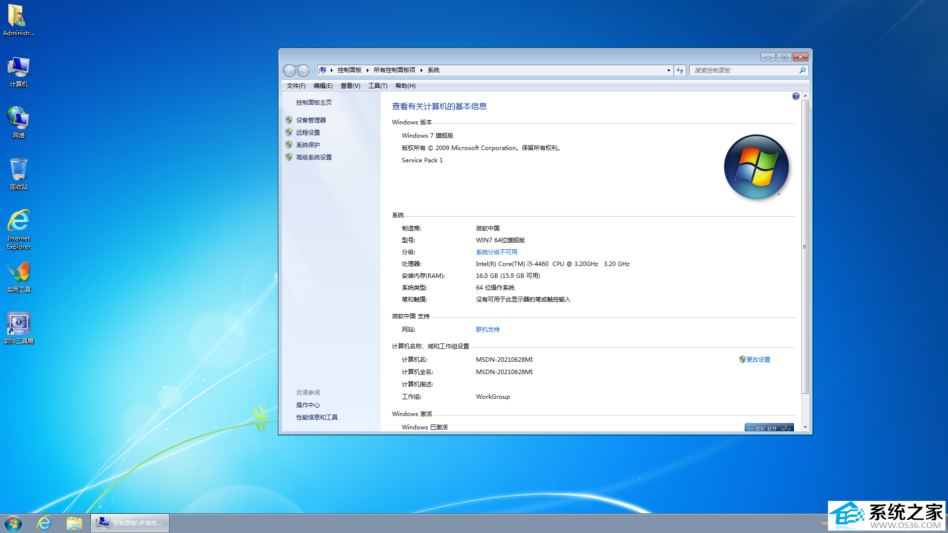Click the 64 位操作系统 text
The width and height of the screenshot is (948, 533).
click(x=495, y=288)
